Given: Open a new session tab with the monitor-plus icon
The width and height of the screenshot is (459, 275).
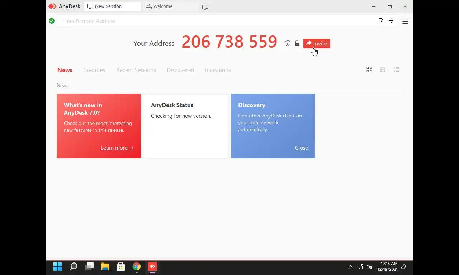Looking at the screenshot, I should coord(205,7).
